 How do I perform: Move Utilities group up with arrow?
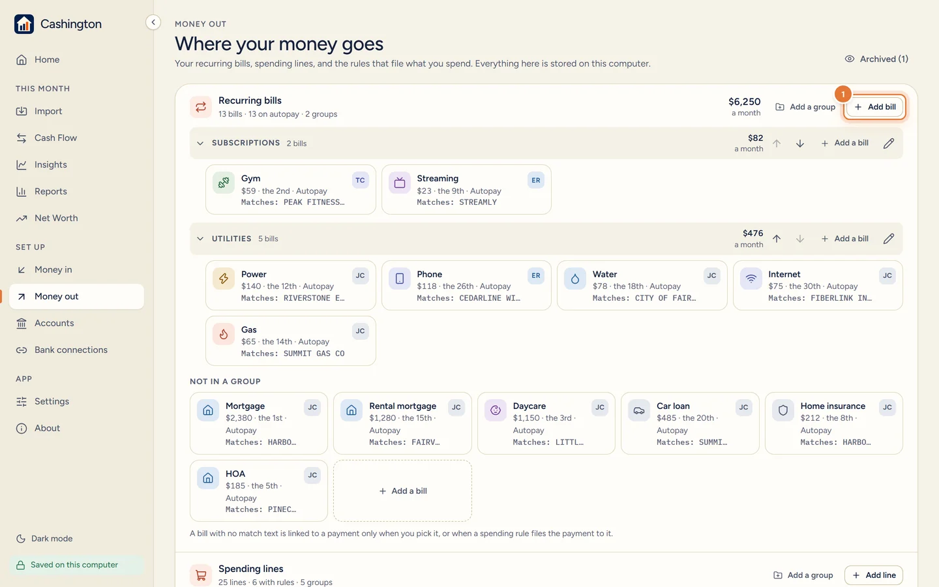[777, 239]
